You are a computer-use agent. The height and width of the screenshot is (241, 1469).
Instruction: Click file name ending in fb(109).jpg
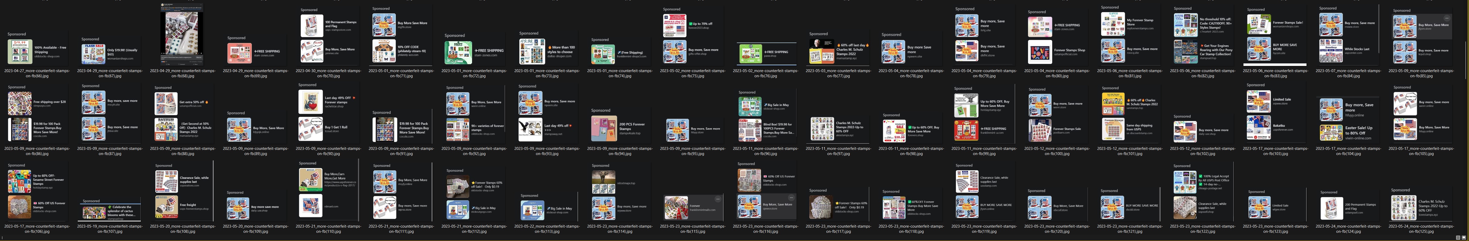pos(256,228)
